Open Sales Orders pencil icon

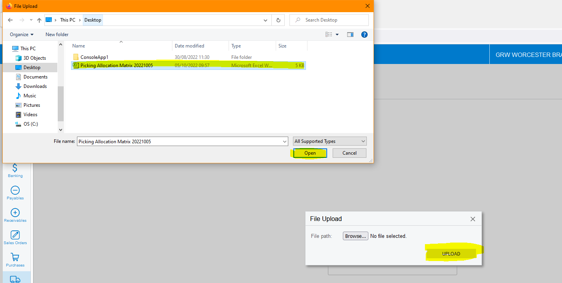pyautogui.click(x=15, y=235)
